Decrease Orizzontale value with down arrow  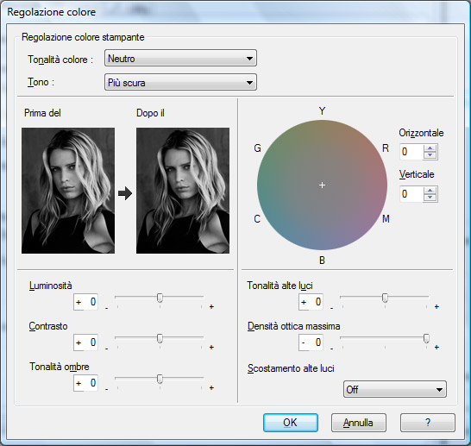click(430, 155)
